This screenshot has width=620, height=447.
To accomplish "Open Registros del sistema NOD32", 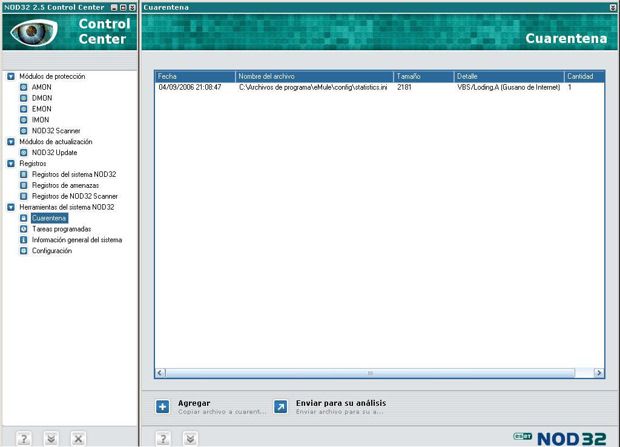I will tap(74, 174).
